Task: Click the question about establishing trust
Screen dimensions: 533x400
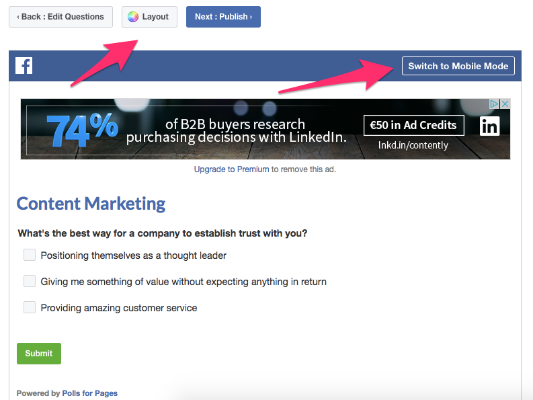Action: pos(163,233)
